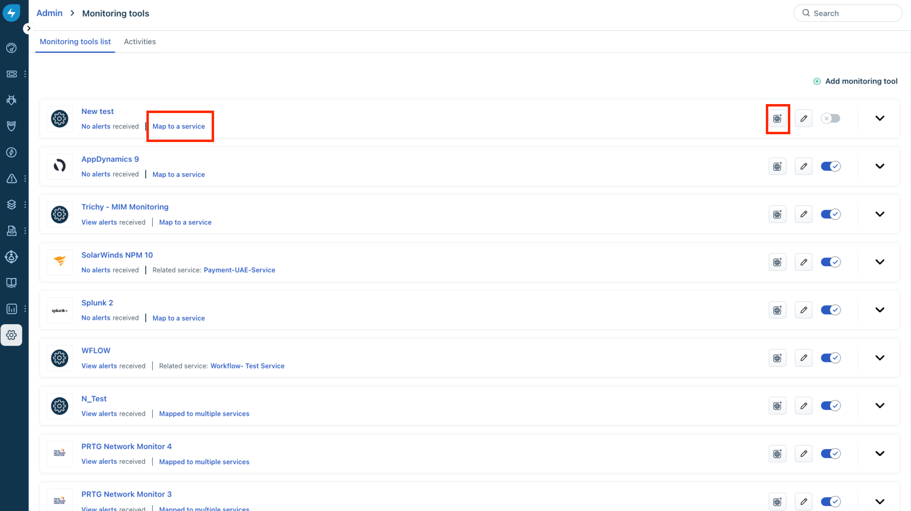Image resolution: width=911 pixels, height=511 pixels.
Task: Expand the sidebar with arrow button
Action: [x=28, y=28]
